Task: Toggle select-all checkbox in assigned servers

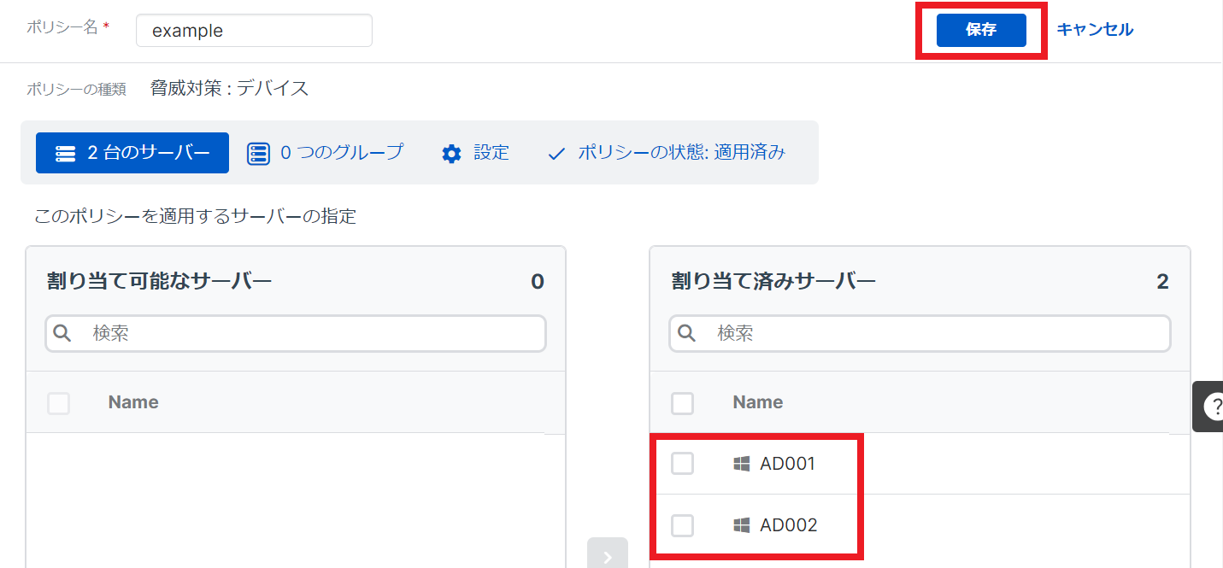Action: point(682,403)
